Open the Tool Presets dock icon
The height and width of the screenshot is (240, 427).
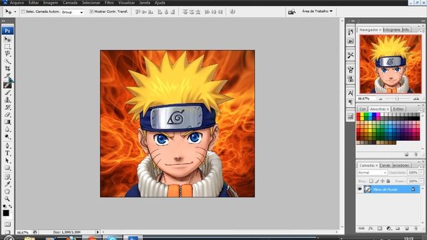coord(350,55)
